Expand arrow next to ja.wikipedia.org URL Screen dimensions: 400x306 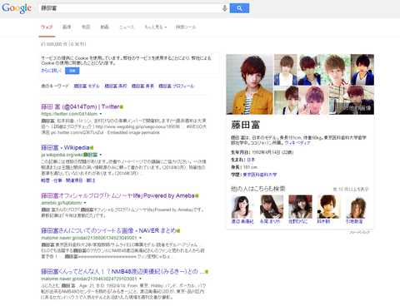point(101,155)
